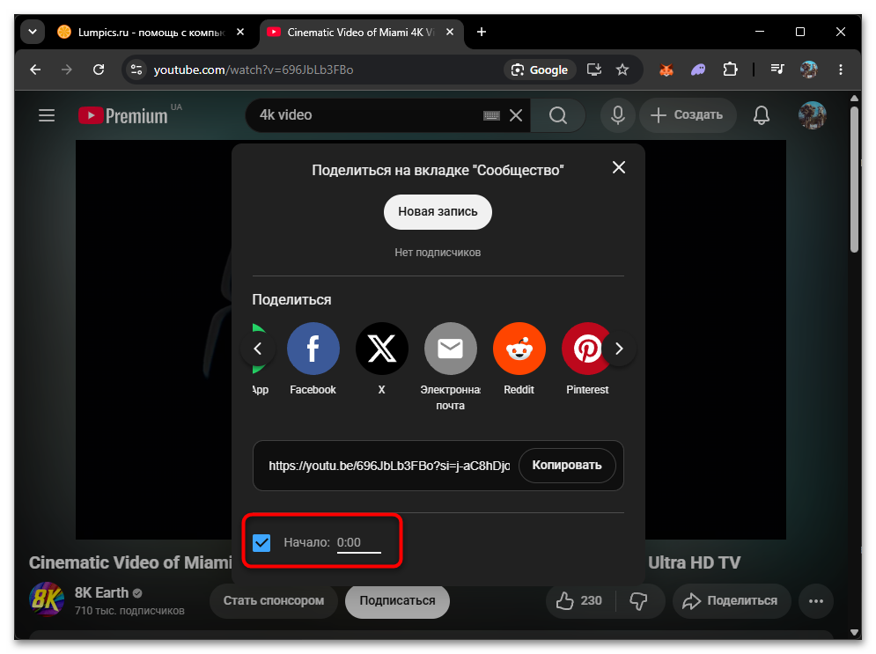Open YouTube guide hamburger menu

point(47,115)
